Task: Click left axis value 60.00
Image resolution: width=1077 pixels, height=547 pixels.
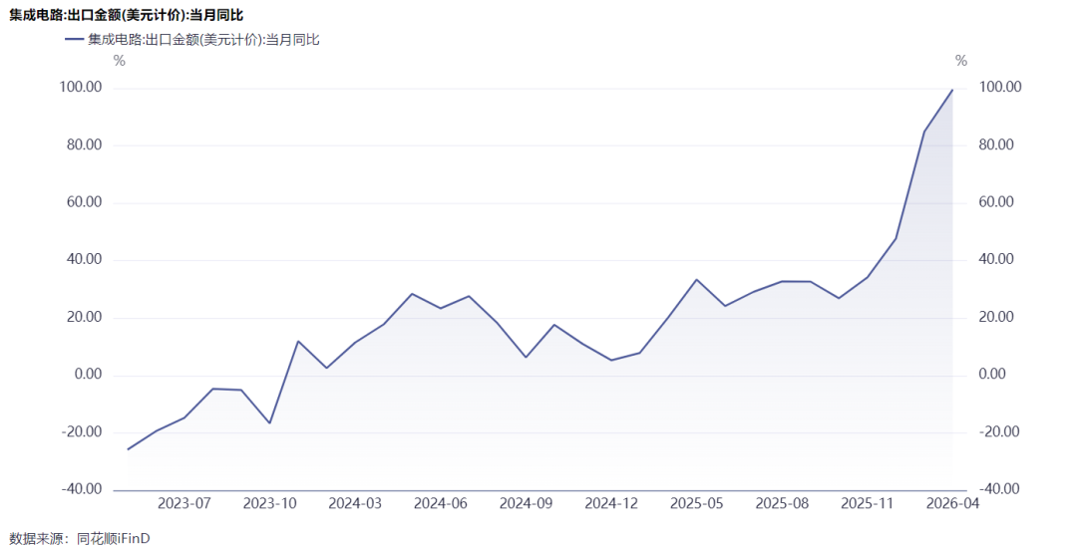Action: pos(85,202)
